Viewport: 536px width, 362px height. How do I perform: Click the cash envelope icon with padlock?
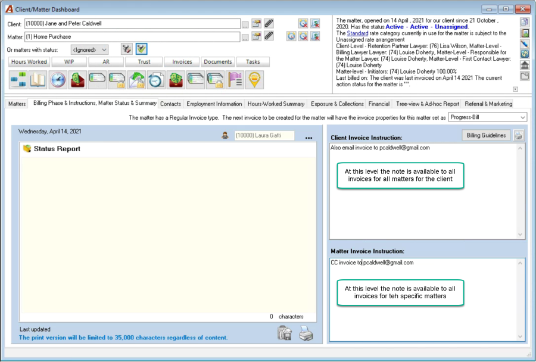click(136, 80)
